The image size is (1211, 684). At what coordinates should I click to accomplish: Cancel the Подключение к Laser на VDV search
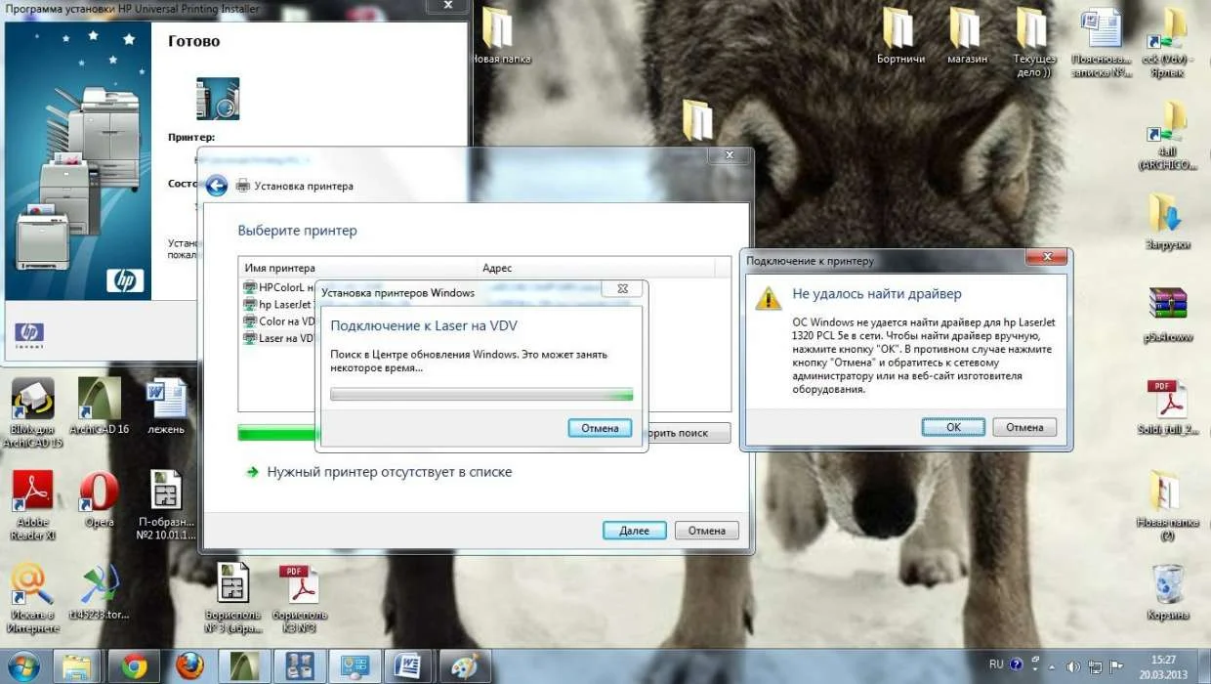click(600, 428)
